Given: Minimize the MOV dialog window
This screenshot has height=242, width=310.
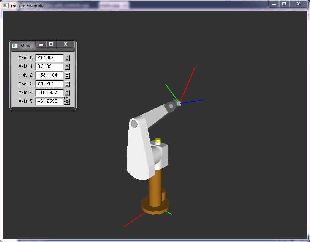Looking at the screenshot, I should [41, 44].
